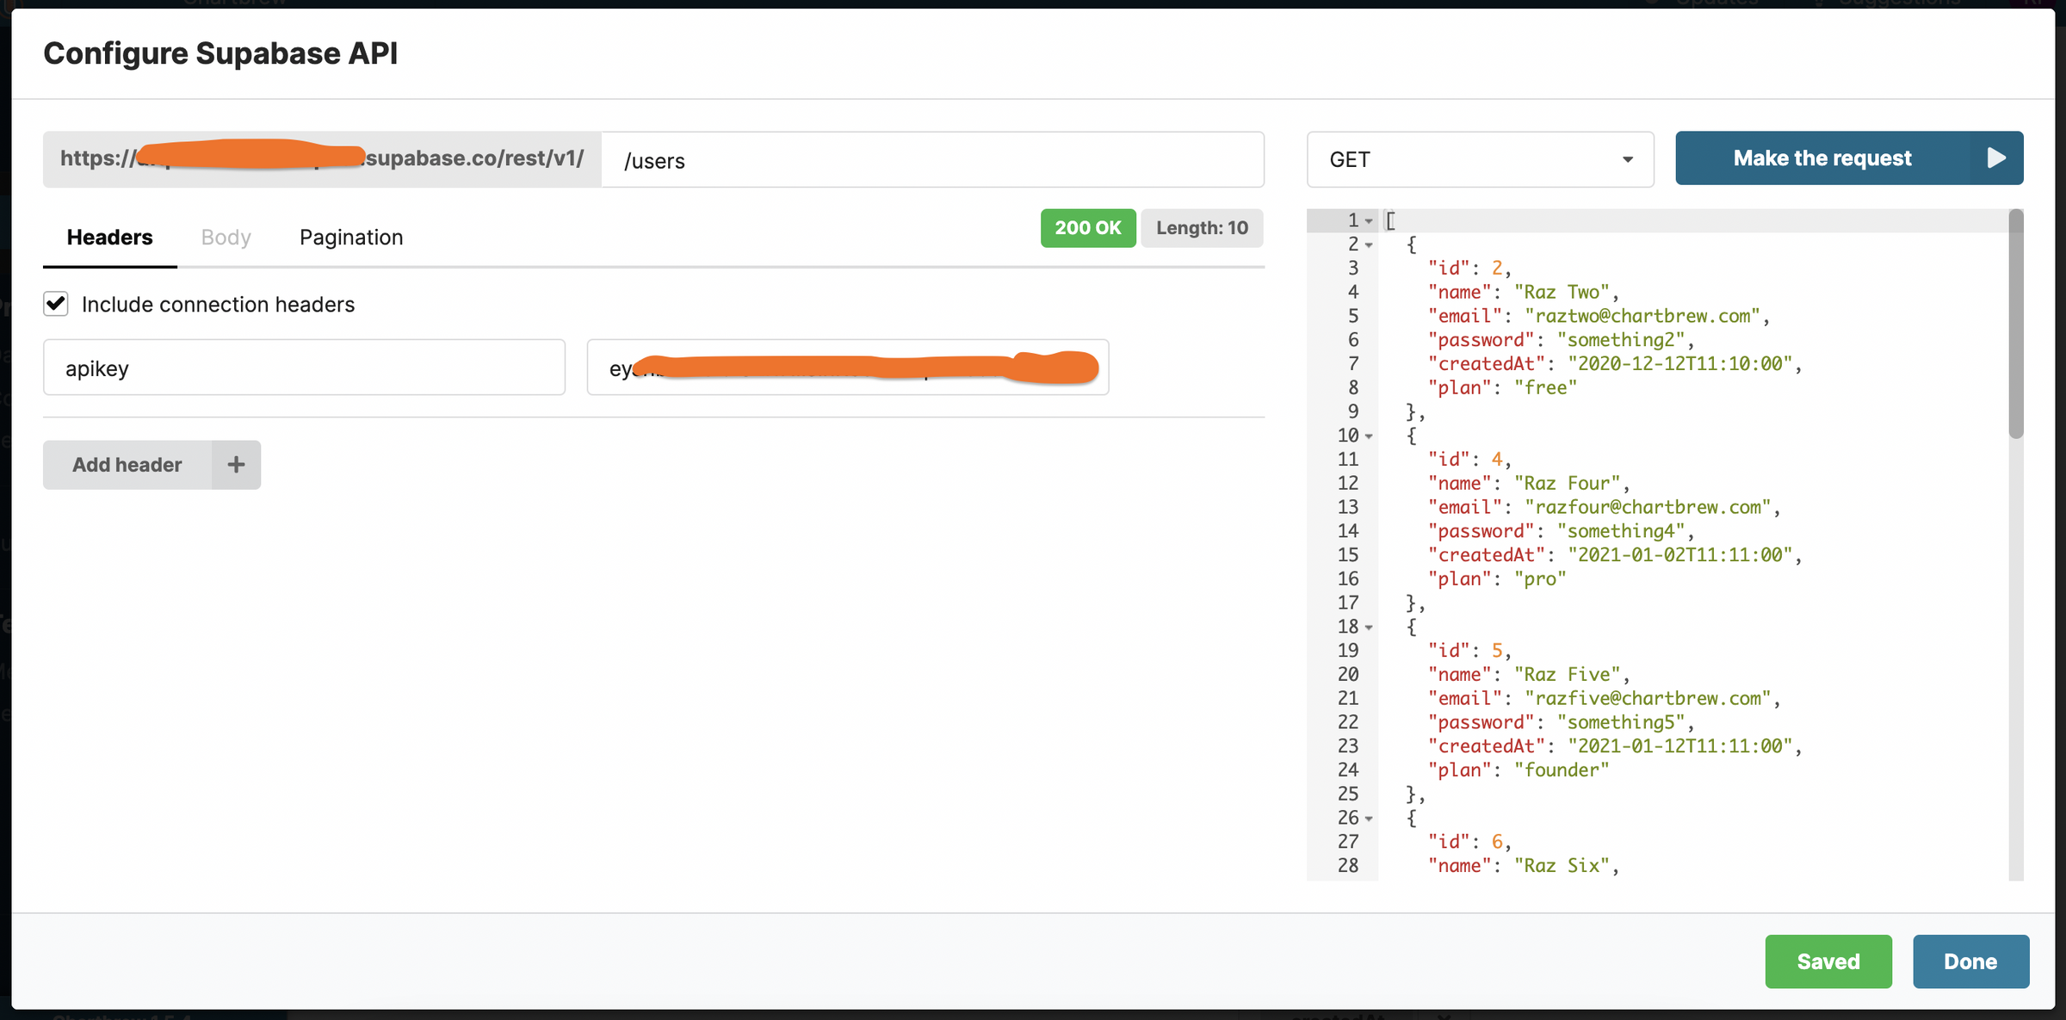Screen dimensions: 2066x1020
Task: Open the GET request method dropdown
Action: click(1627, 159)
